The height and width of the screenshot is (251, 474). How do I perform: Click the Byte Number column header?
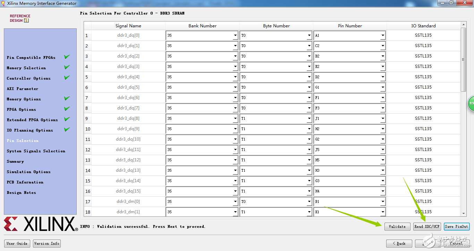pos(276,26)
